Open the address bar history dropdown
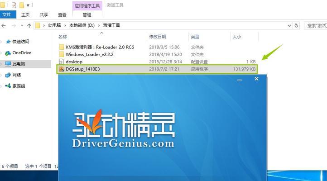The image size is (327, 181). 289,26
